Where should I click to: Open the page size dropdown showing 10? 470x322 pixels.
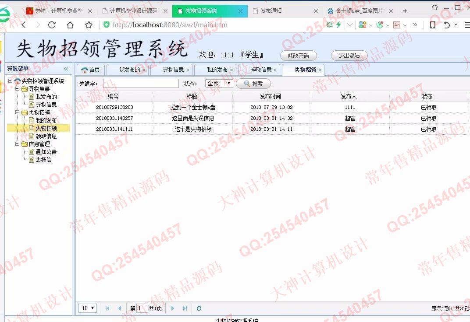click(x=88, y=308)
